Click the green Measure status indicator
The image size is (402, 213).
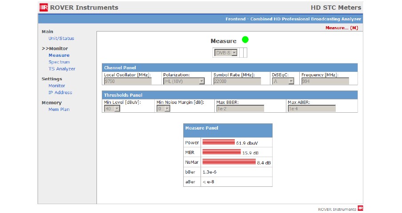coord(245,40)
